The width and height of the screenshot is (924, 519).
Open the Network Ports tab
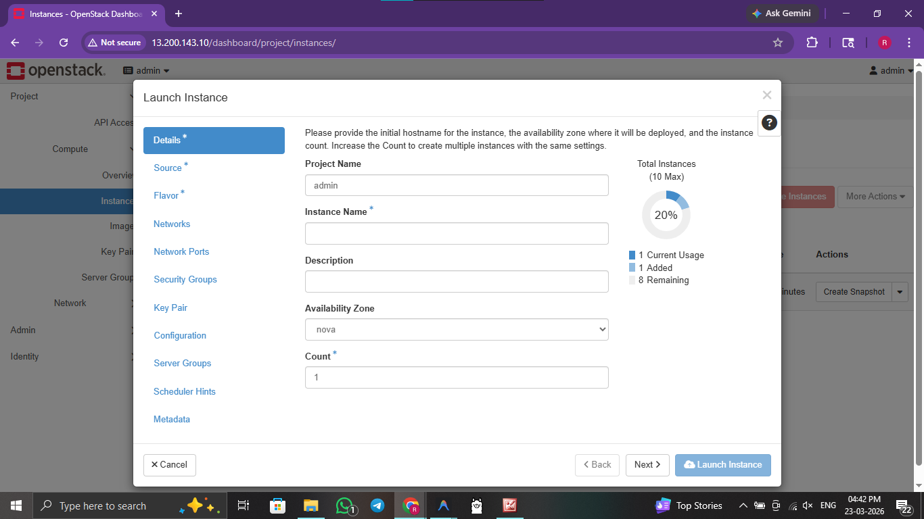[181, 251]
